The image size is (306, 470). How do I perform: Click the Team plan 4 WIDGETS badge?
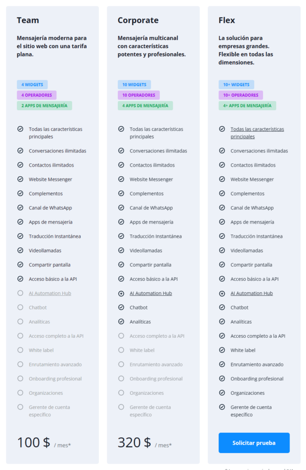point(32,84)
